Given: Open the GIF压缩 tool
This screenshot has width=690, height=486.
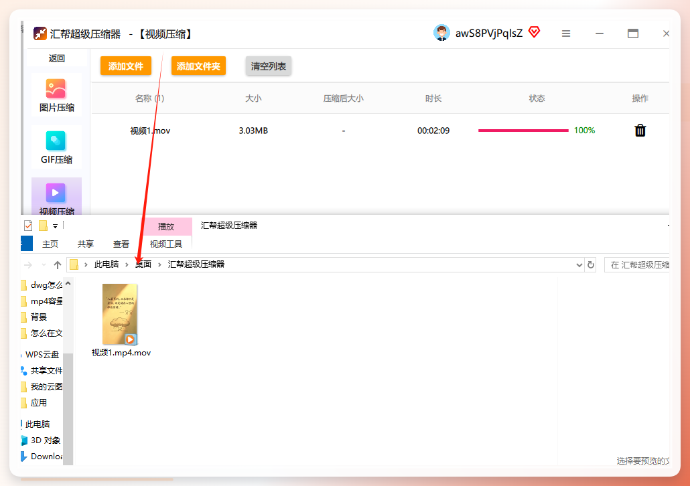Looking at the screenshot, I should [x=56, y=147].
